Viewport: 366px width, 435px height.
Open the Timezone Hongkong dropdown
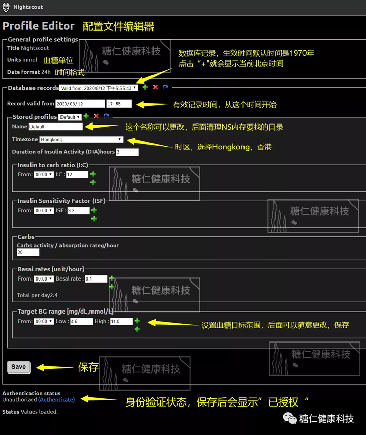coord(81,140)
